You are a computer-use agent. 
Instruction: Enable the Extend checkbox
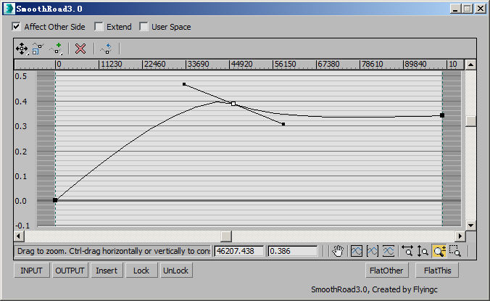click(99, 27)
